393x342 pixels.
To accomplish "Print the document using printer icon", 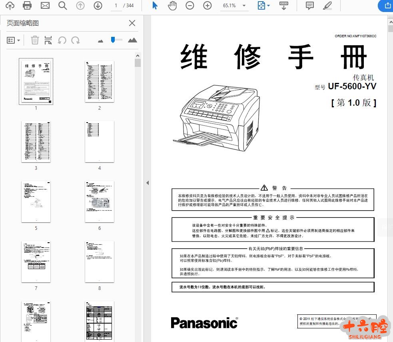I will (x=27, y=6).
